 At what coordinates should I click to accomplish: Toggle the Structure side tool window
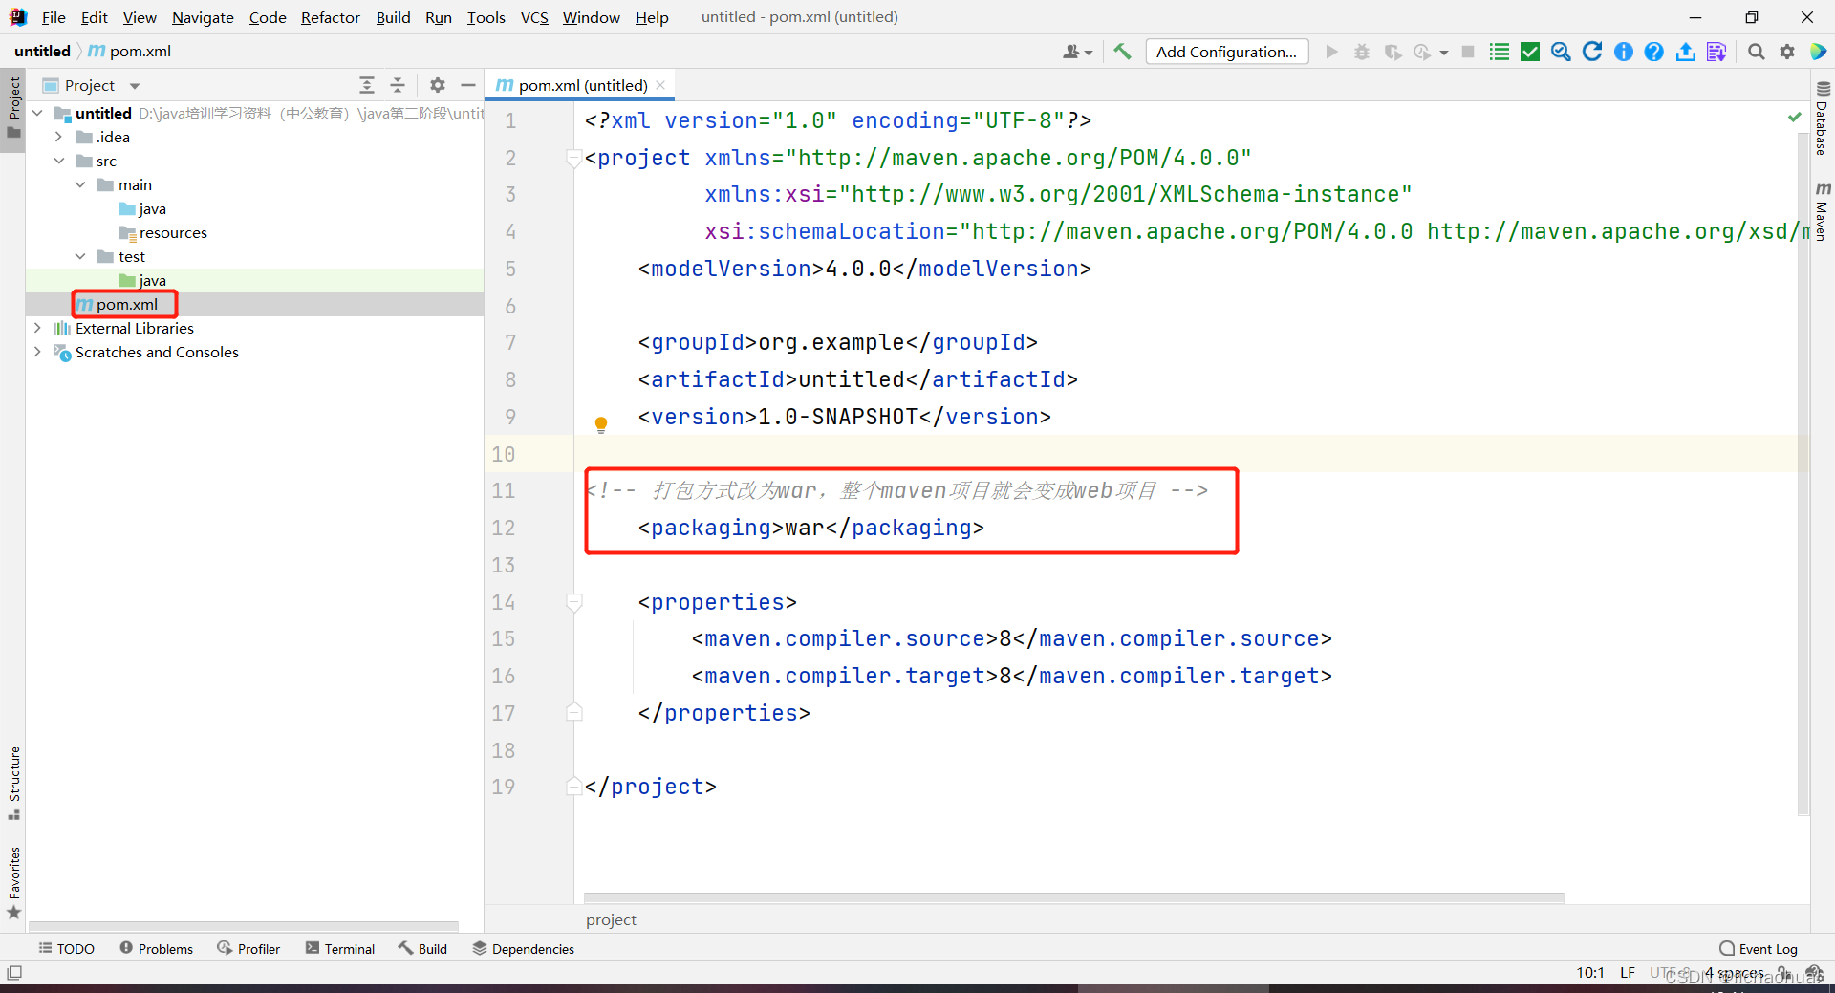[x=14, y=782]
